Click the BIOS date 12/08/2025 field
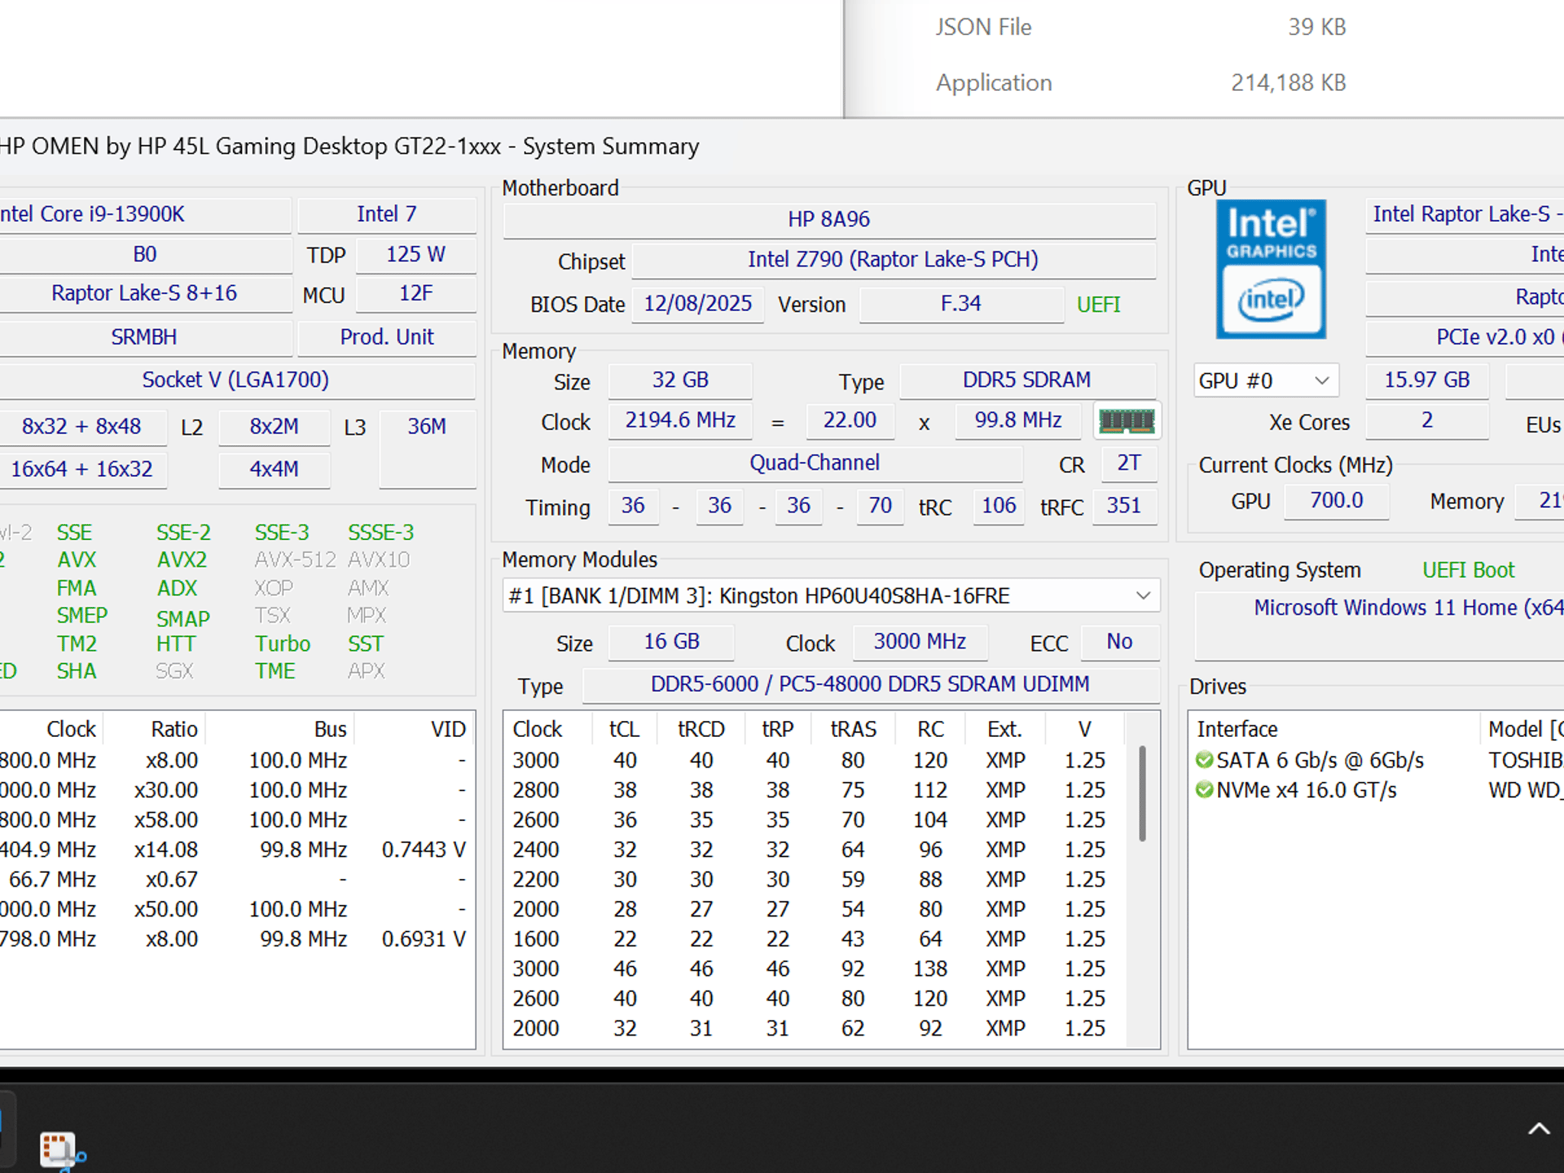 click(697, 304)
